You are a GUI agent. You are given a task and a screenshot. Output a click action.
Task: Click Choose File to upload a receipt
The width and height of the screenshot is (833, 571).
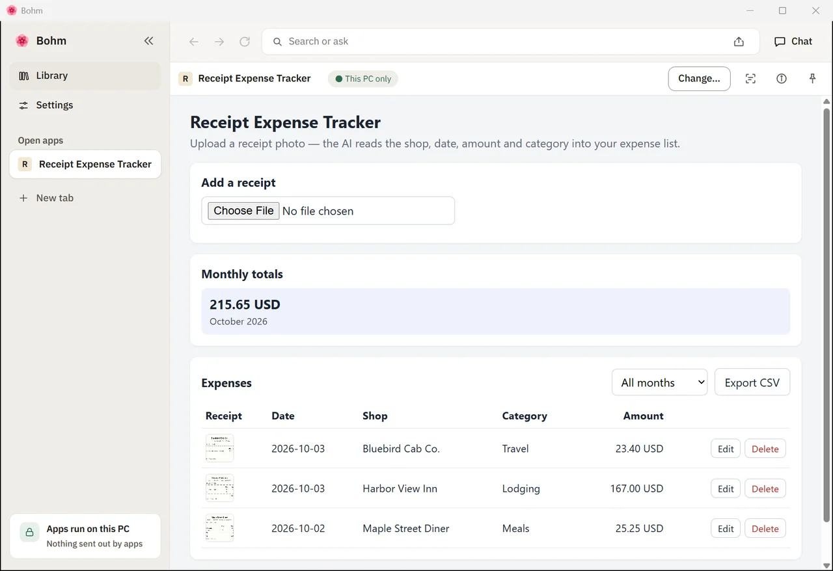[243, 211]
